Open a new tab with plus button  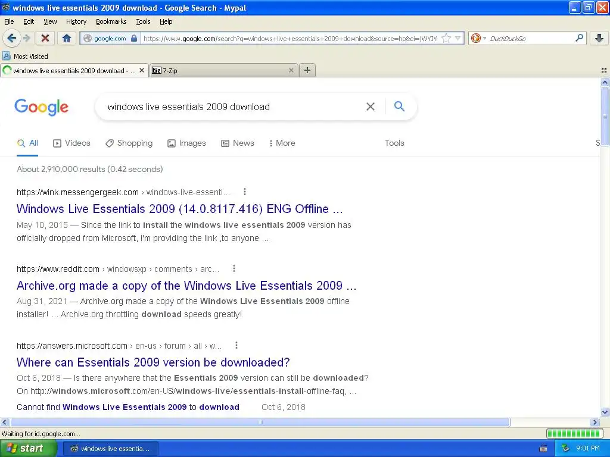point(307,70)
